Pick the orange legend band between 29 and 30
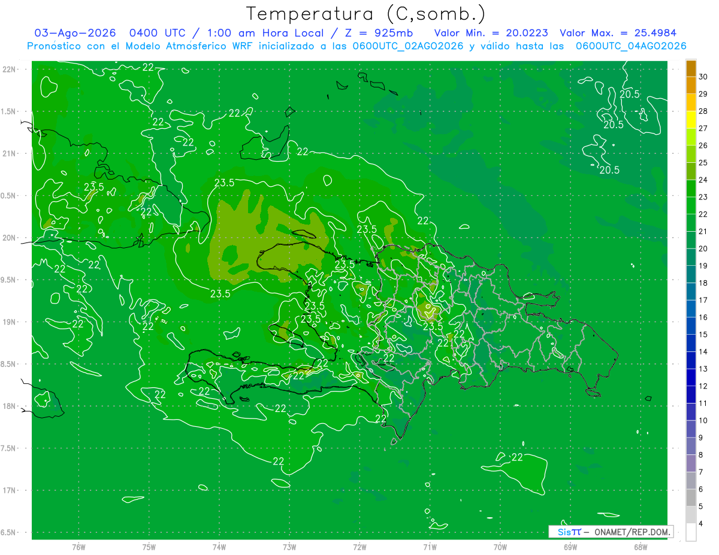This screenshot has width=719, height=555. point(691,85)
